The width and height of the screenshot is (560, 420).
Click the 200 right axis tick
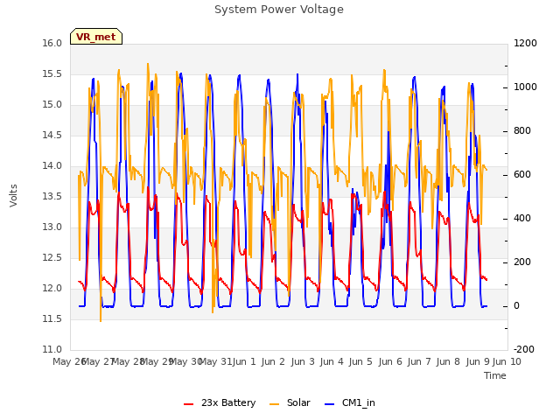pyautogui.click(x=522, y=262)
